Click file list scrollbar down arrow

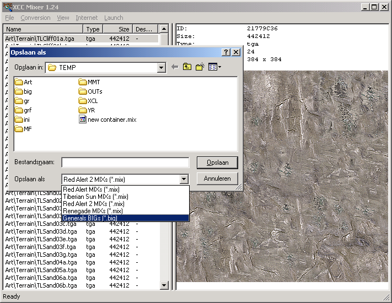(x=164, y=285)
